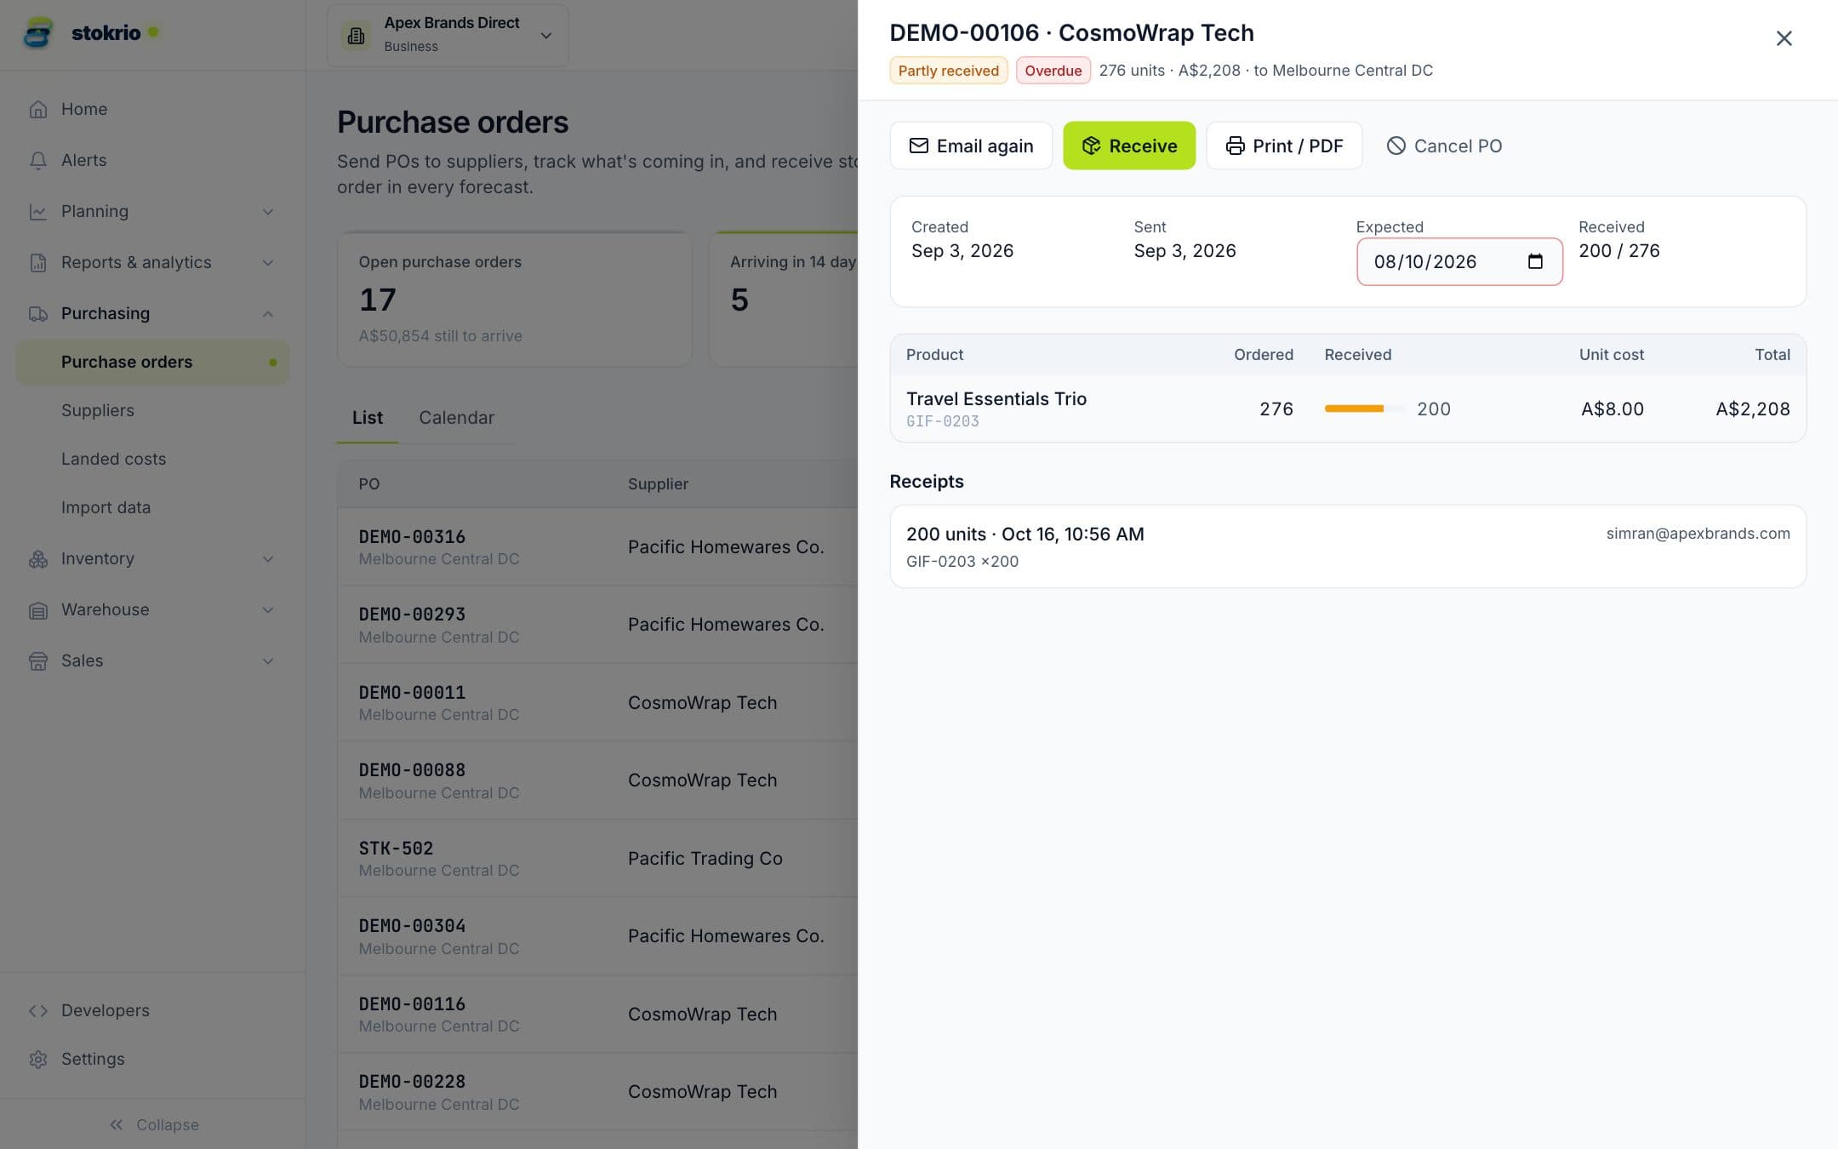Click the Receive button
Viewport: 1838px width, 1149px height.
(1129, 146)
